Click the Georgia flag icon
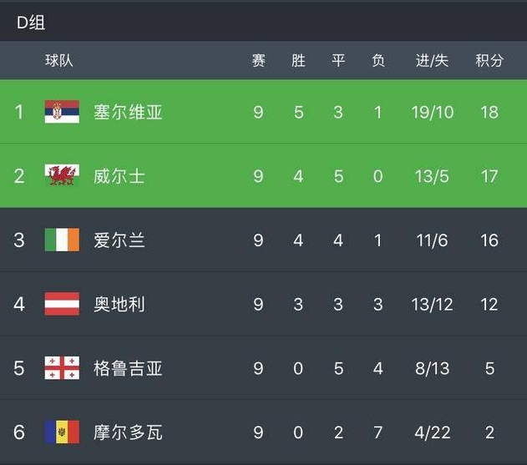527x465 pixels. pyautogui.click(x=62, y=368)
